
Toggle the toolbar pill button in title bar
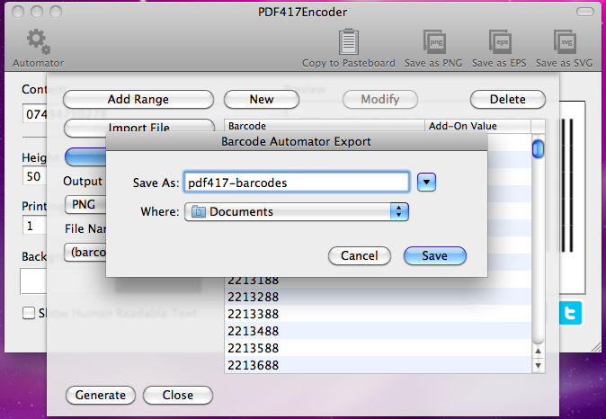[x=584, y=12]
